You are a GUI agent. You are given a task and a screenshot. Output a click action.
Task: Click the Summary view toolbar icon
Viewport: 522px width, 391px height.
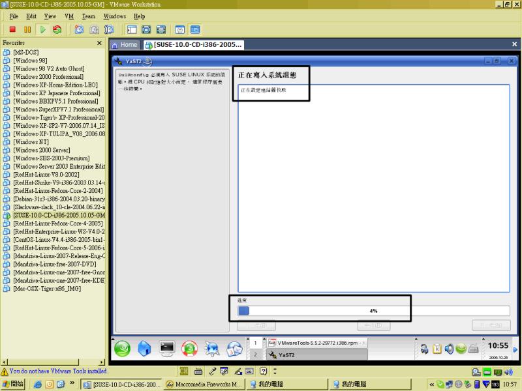coord(180,29)
